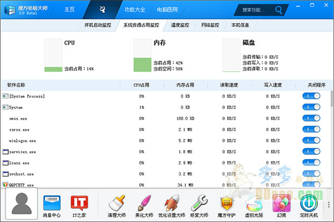Click the [System Process] row icon
334x222 pixels.
(x=6, y=96)
